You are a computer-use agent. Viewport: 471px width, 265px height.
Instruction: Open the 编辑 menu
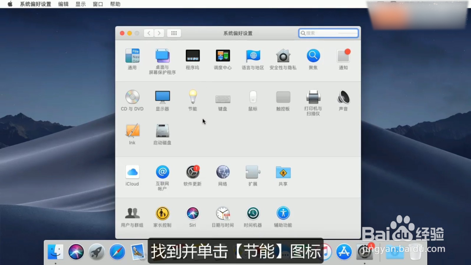click(x=63, y=4)
